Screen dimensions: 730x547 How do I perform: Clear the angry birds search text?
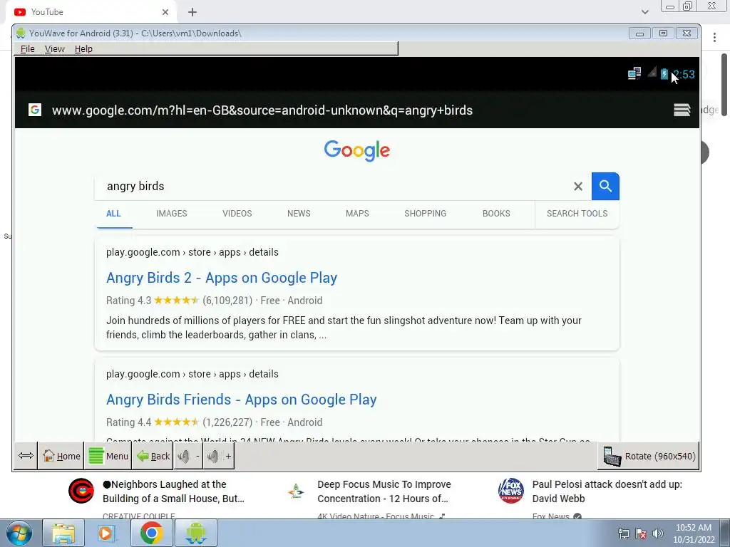coord(577,187)
